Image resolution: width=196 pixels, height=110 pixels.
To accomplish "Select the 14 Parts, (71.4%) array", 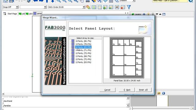I will (83, 50).
